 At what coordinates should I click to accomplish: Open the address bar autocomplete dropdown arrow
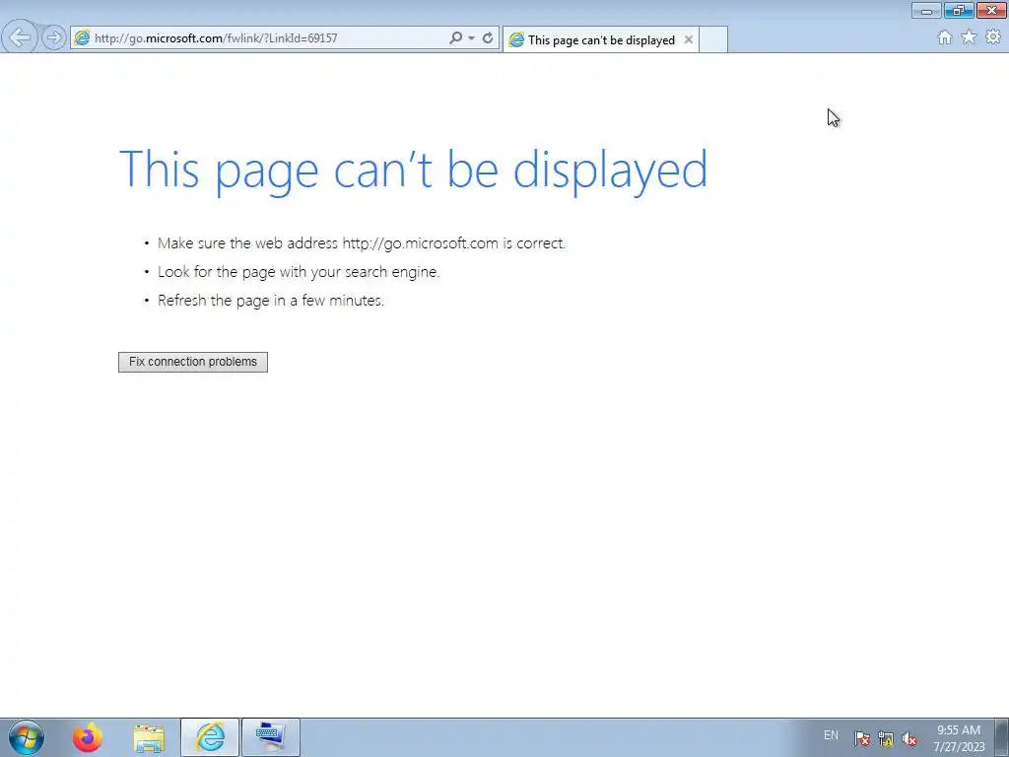(x=472, y=38)
